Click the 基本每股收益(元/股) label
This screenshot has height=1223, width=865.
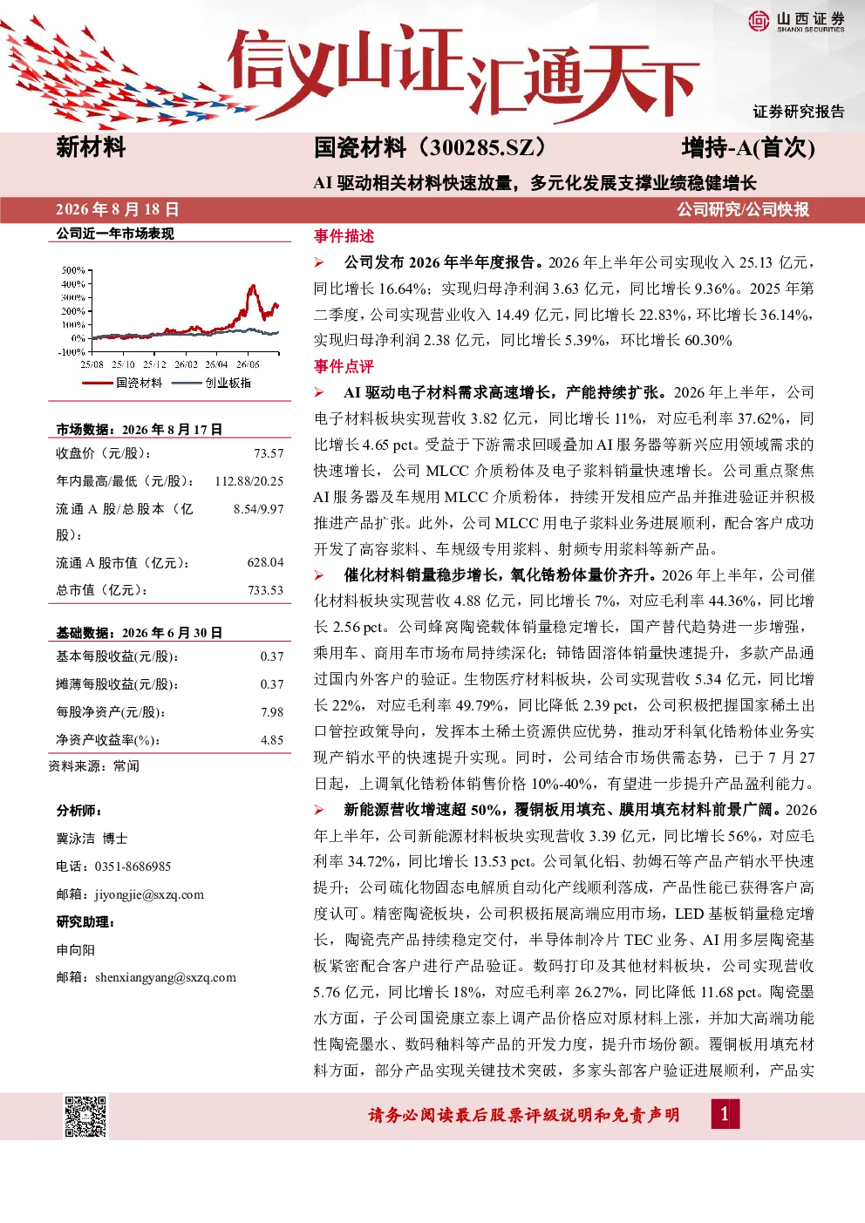(x=117, y=656)
